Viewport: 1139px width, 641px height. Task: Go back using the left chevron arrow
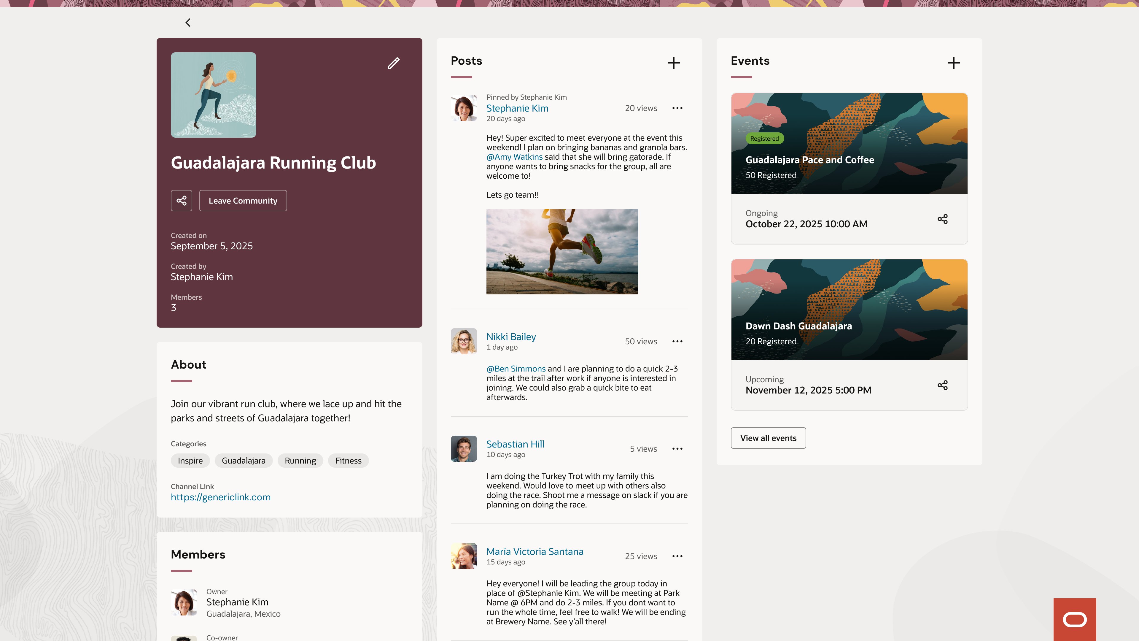tap(188, 23)
